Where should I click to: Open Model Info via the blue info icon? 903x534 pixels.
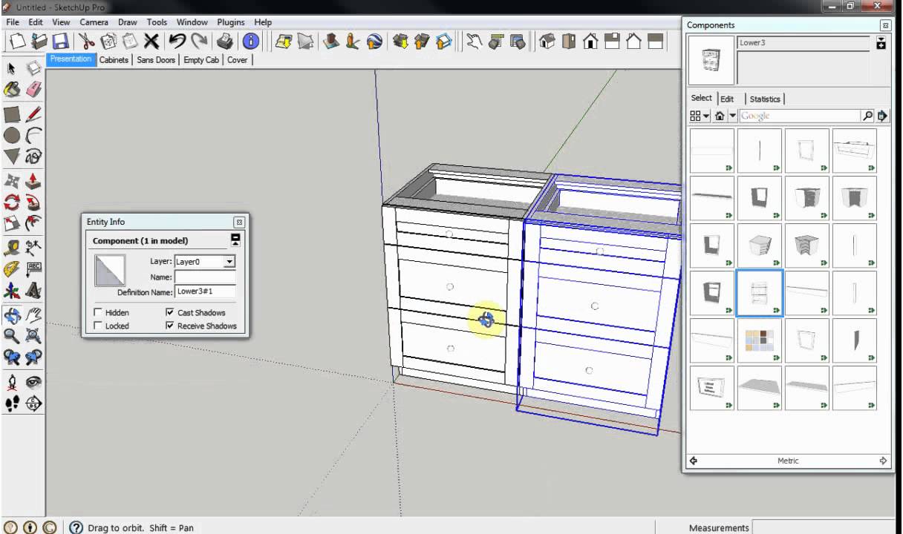click(250, 41)
